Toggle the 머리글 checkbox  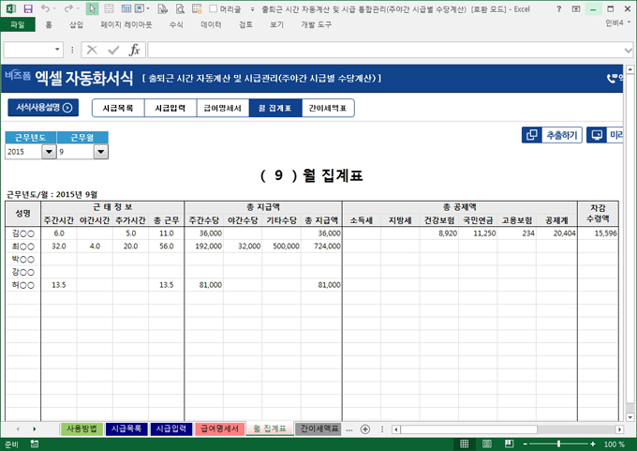point(212,8)
